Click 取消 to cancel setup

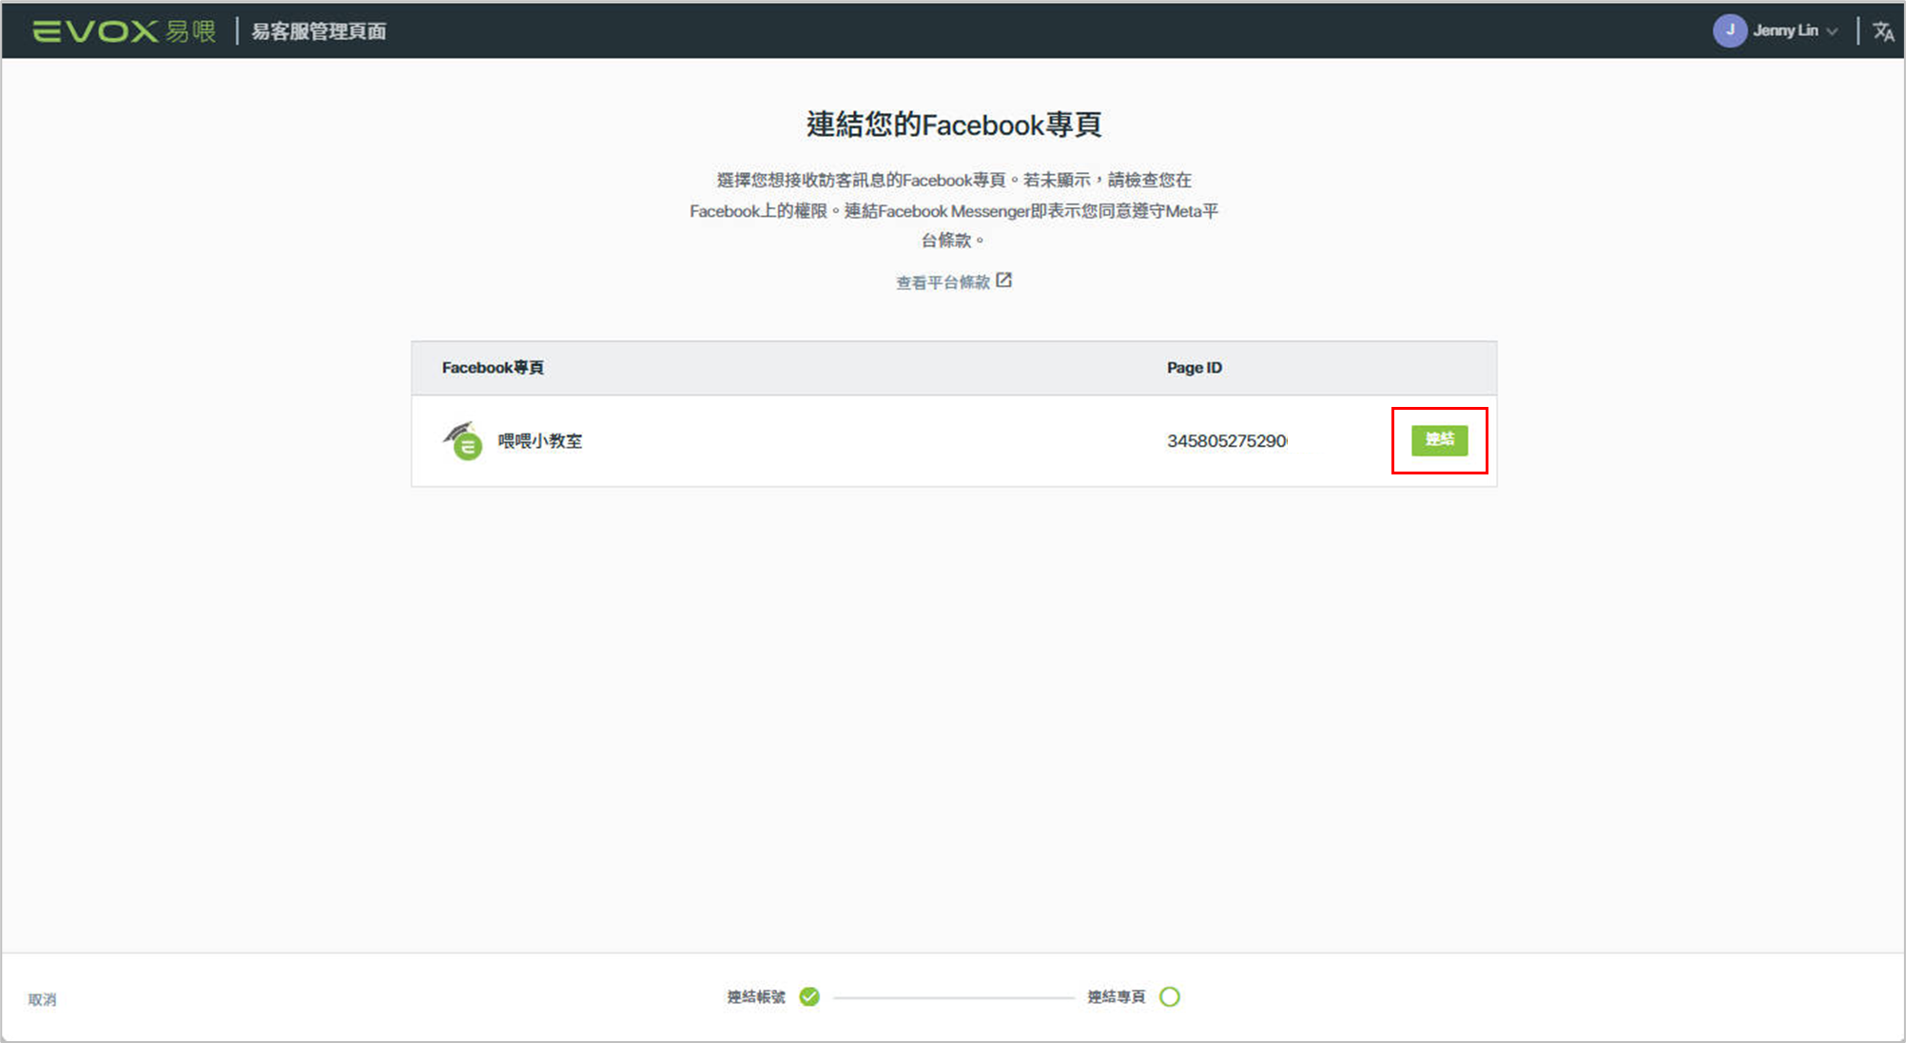click(42, 999)
